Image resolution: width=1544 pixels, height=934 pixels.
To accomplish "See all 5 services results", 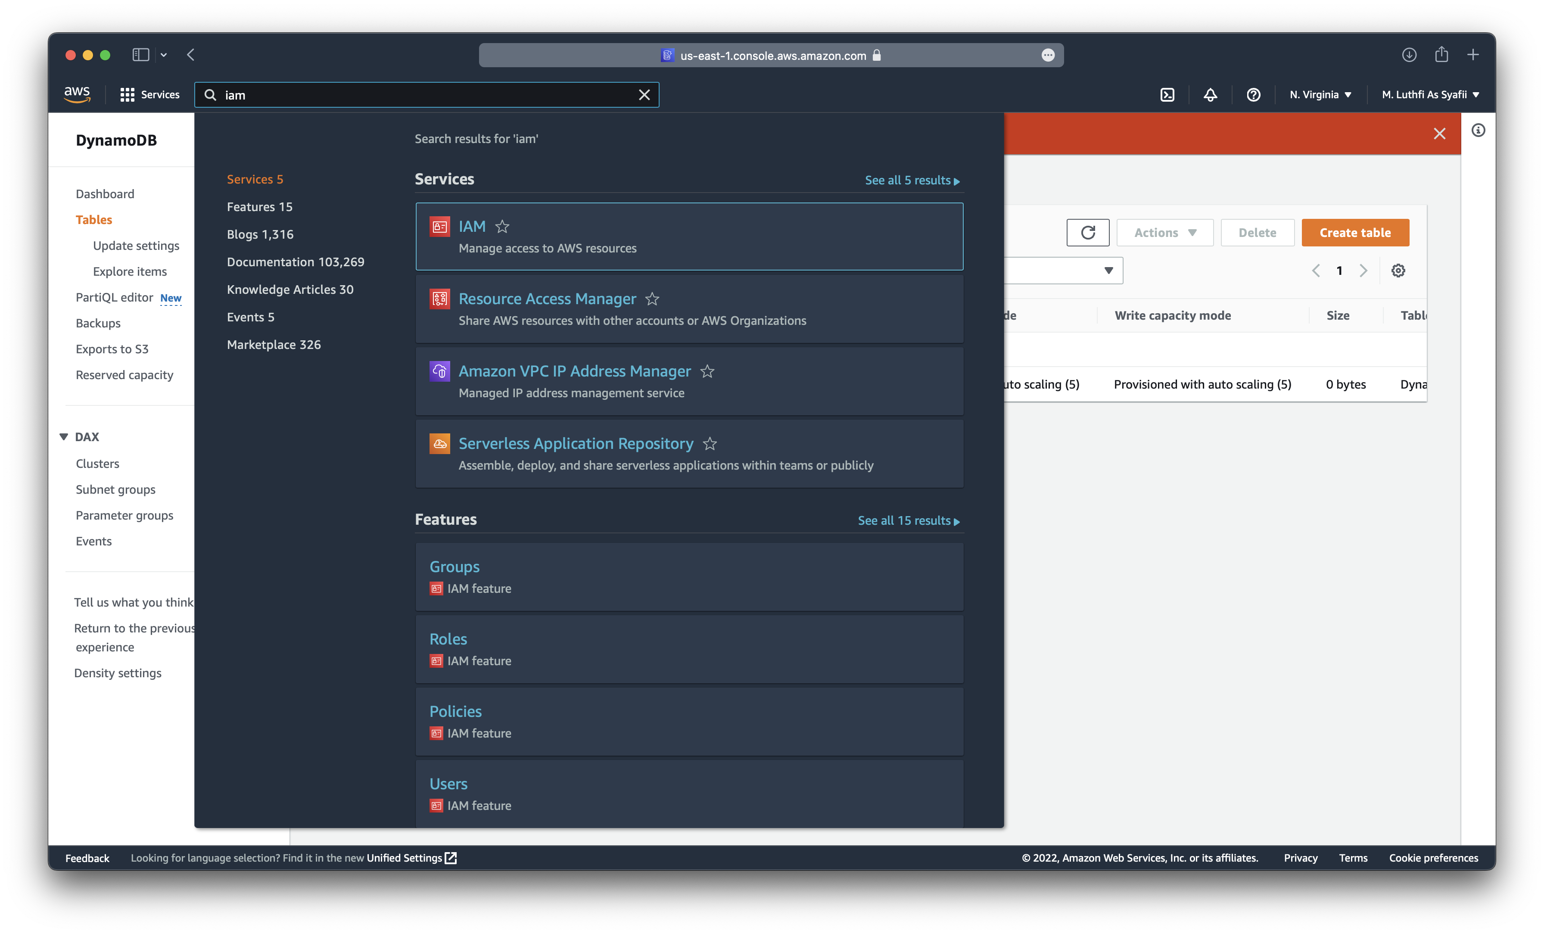I will (x=912, y=180).
